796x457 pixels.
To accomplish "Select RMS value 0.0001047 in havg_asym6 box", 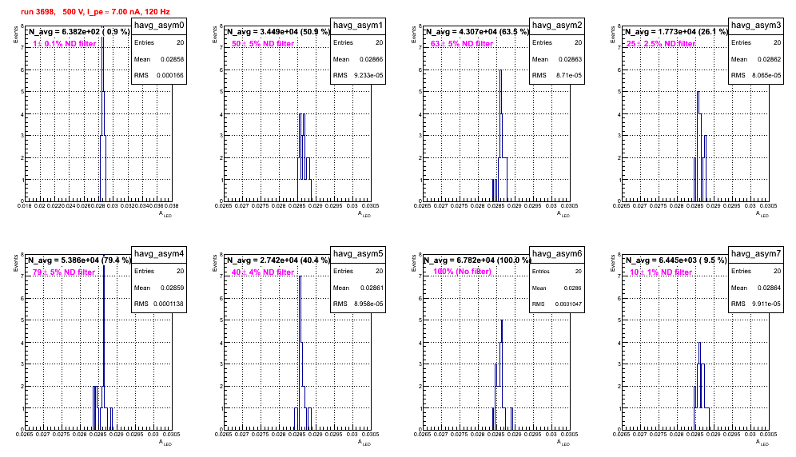I will pos(568,304).
